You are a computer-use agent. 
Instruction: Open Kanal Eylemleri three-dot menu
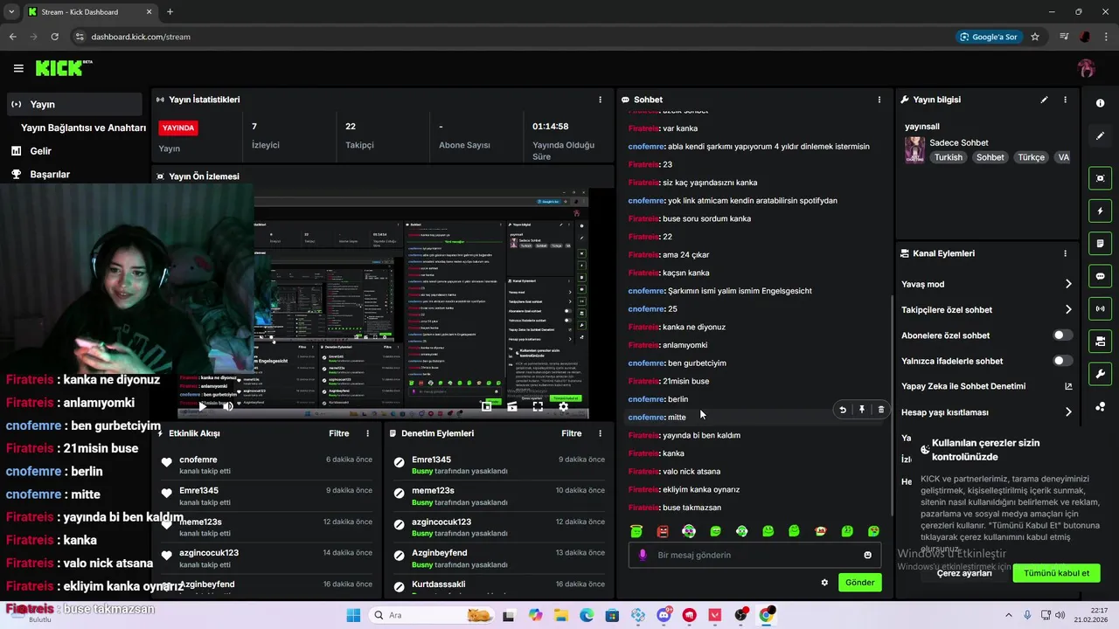point(1065,253)
